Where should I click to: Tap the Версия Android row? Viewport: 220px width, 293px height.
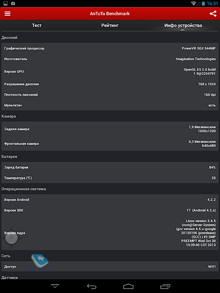110,199
